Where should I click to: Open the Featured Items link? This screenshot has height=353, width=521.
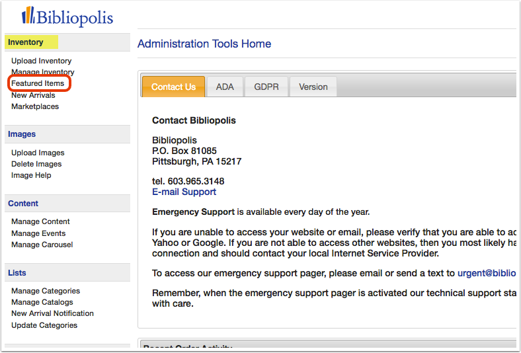point(38,83)
